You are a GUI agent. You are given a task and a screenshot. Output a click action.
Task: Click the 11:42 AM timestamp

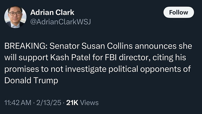tap(18, 103)
